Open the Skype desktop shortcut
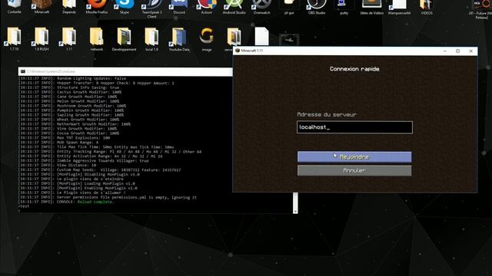492x276 pixels. [125, 6]
